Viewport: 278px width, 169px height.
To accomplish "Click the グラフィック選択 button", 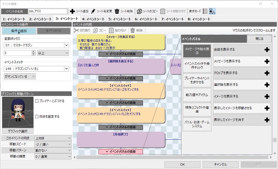I will tap(18, 131).
